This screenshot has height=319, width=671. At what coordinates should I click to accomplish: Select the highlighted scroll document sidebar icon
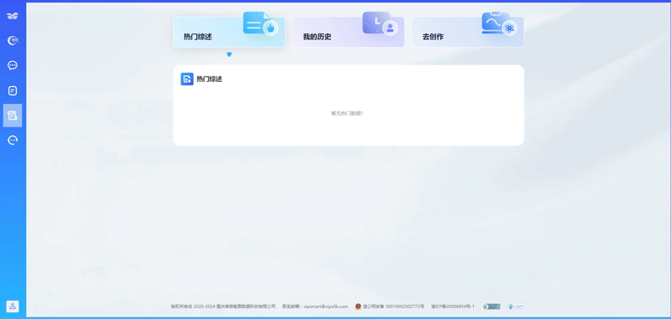pos(13,116)
